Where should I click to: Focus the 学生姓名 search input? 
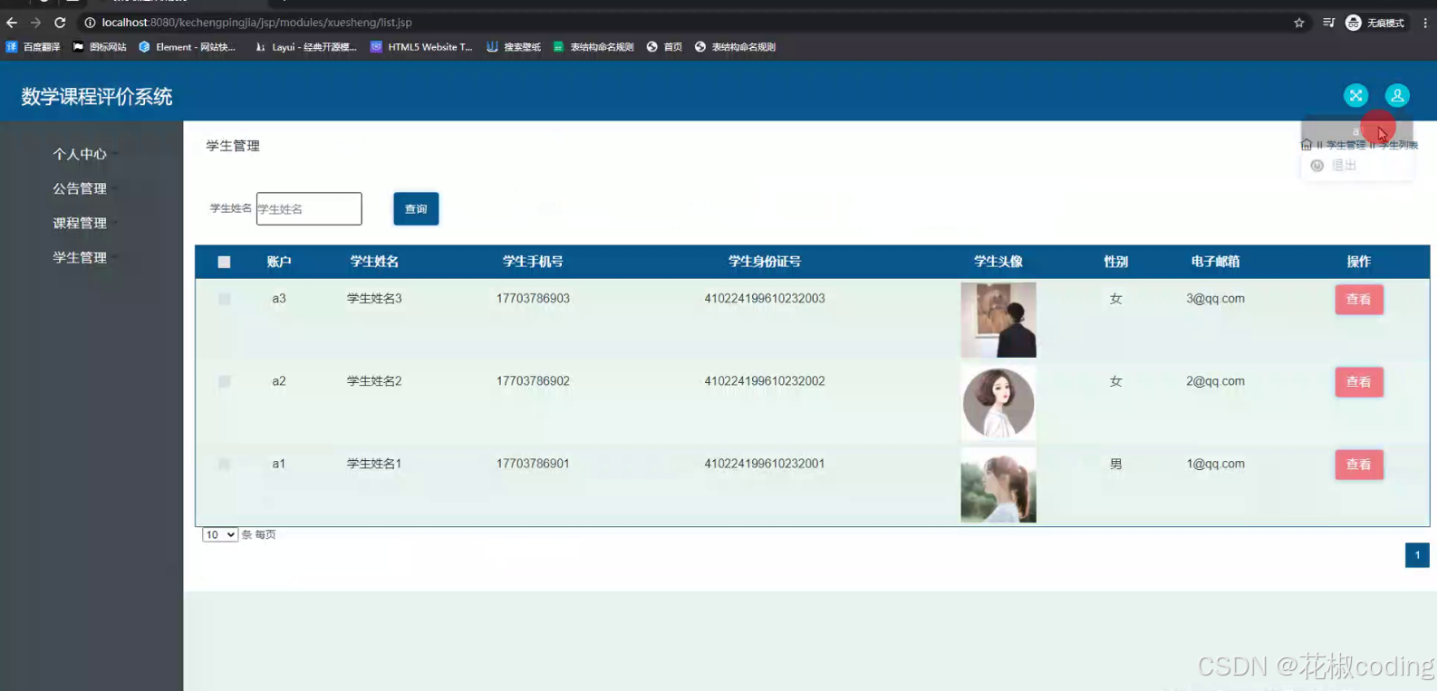(x=309, y=208)
